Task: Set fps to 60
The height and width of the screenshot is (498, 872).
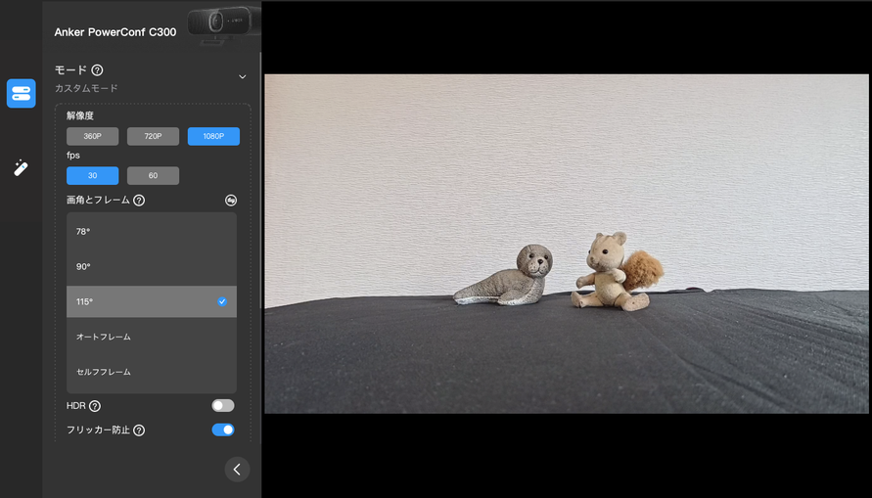Action: coord(153,176)
